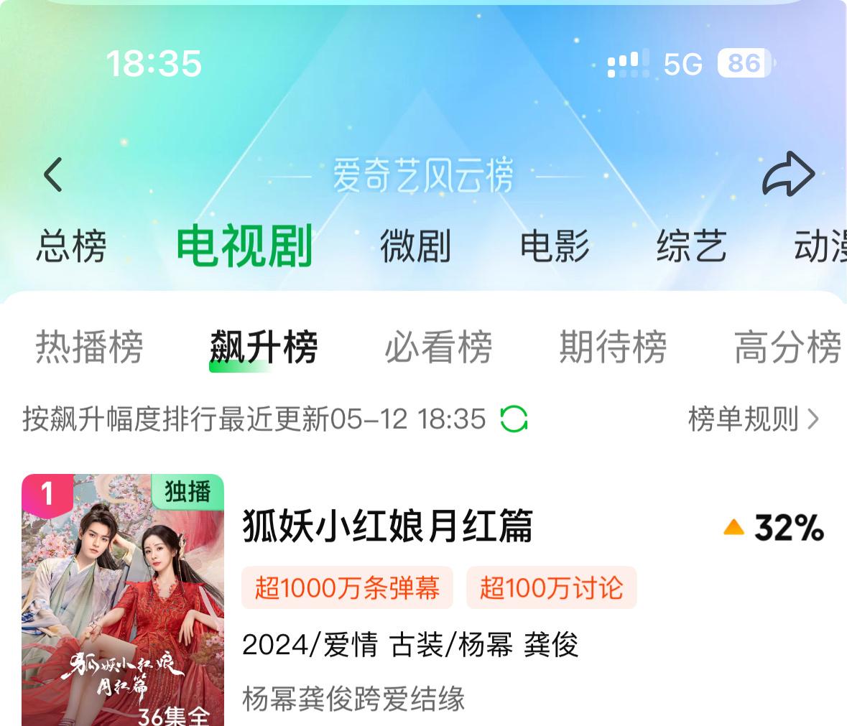Viewport: 847px width, 726px height.
Task: Open the 电影 category tab
Action: 554,246
